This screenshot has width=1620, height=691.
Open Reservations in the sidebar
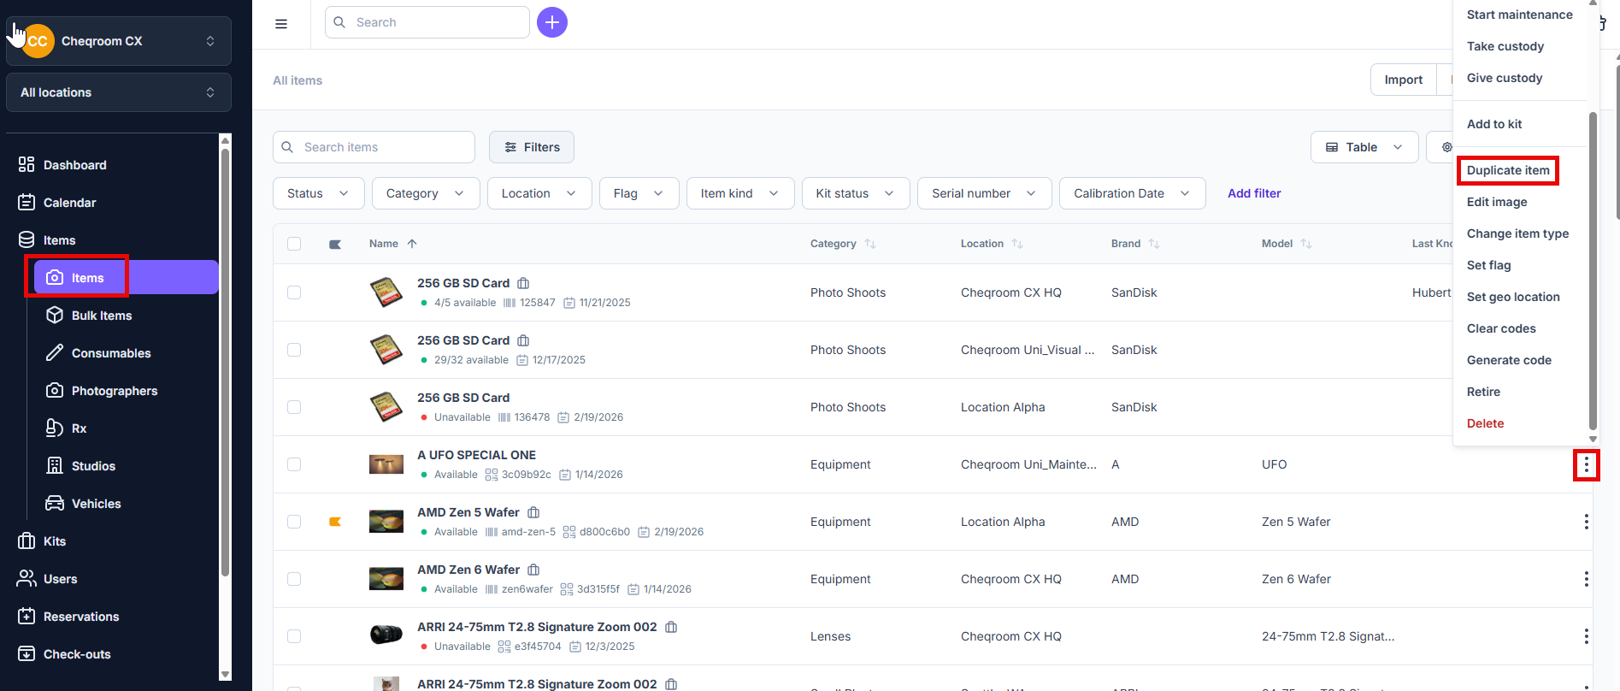81,617
